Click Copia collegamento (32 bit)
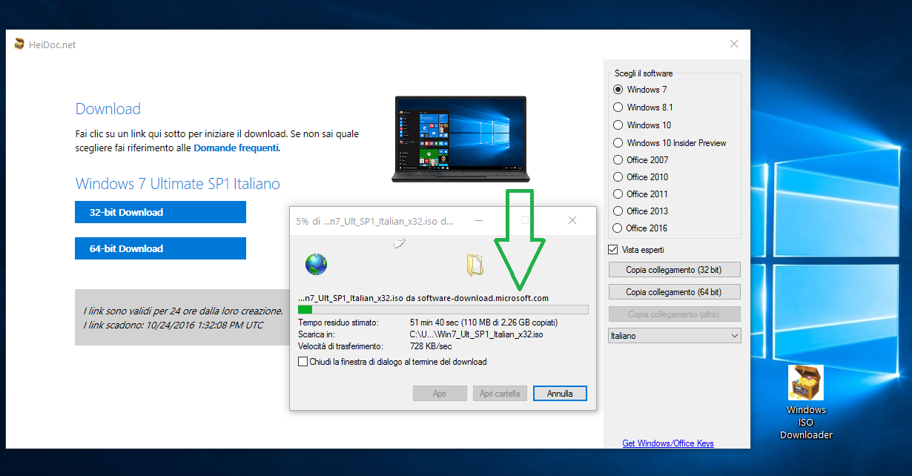Screen dimensions: 912x476 point(674,270)
